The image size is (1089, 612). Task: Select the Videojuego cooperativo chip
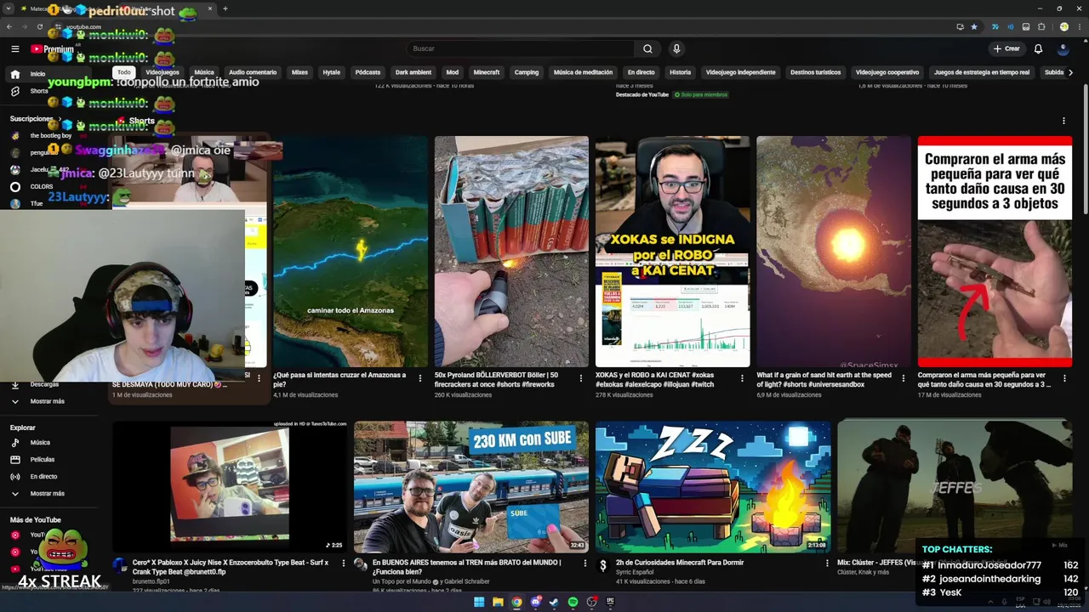[x=887, y=72]
